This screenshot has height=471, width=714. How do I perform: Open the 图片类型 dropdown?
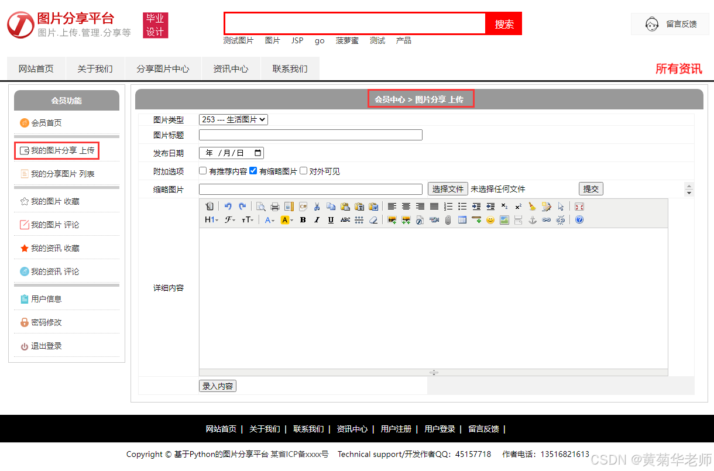(x=232, y=119)
